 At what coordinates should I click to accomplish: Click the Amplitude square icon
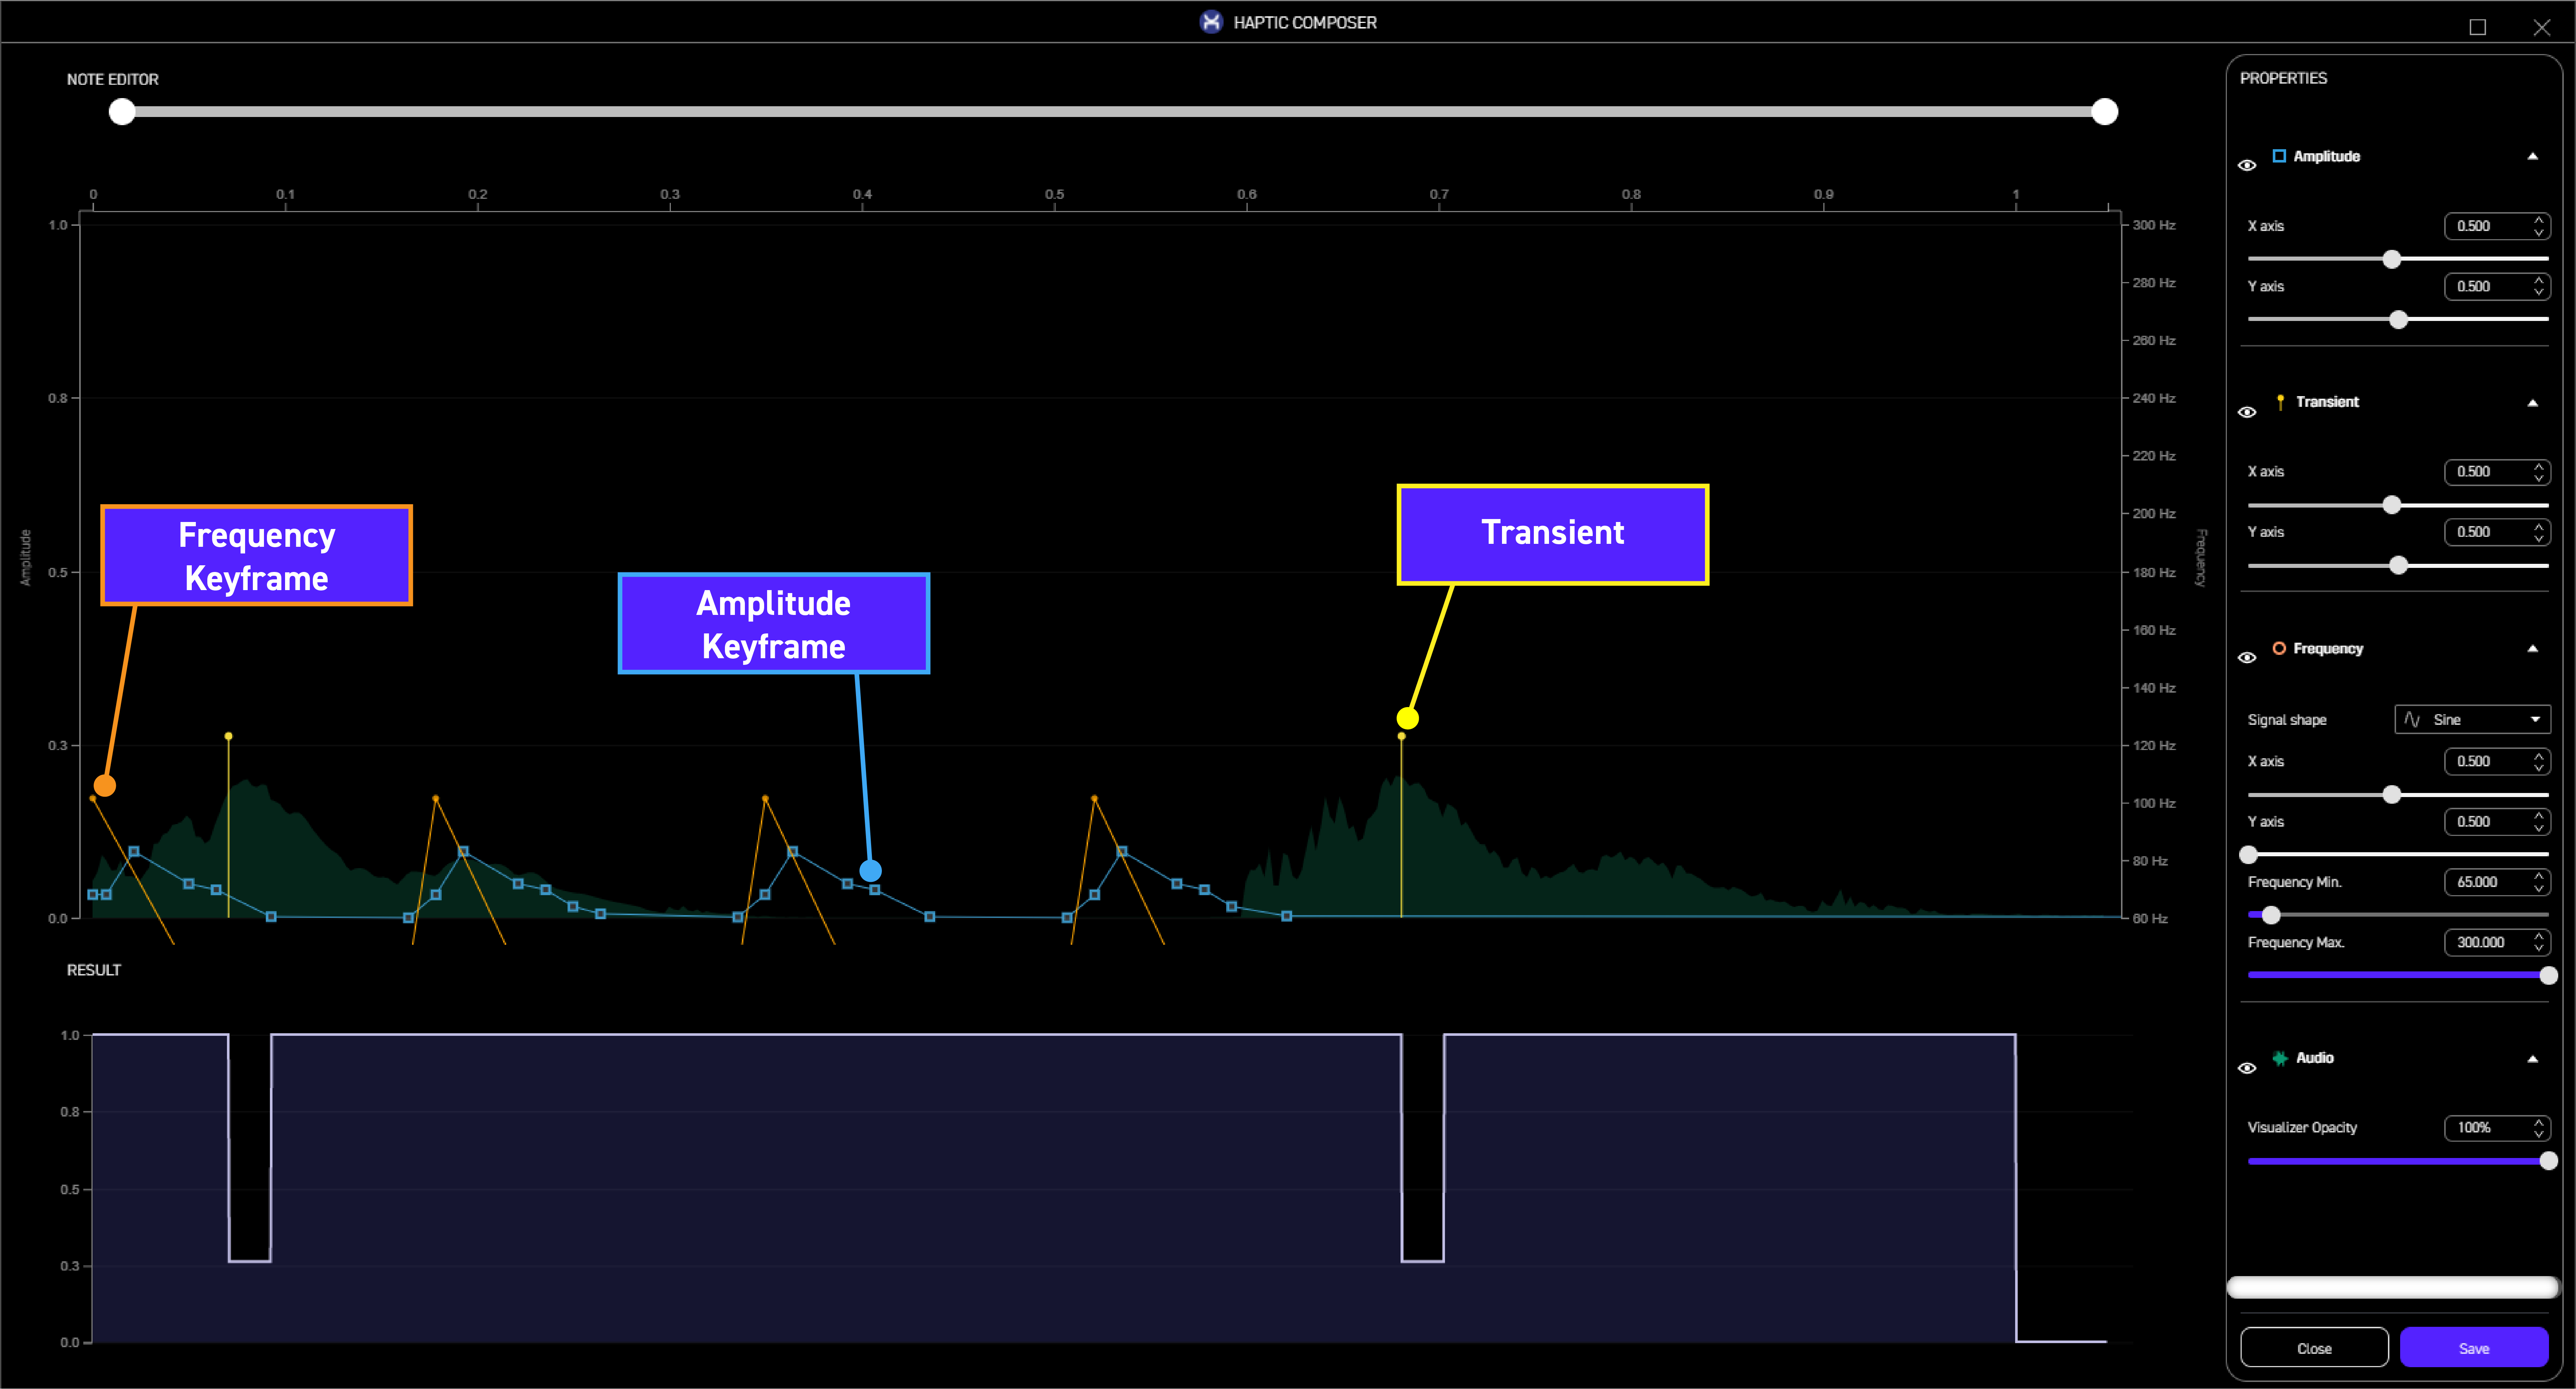[2279, 156]
